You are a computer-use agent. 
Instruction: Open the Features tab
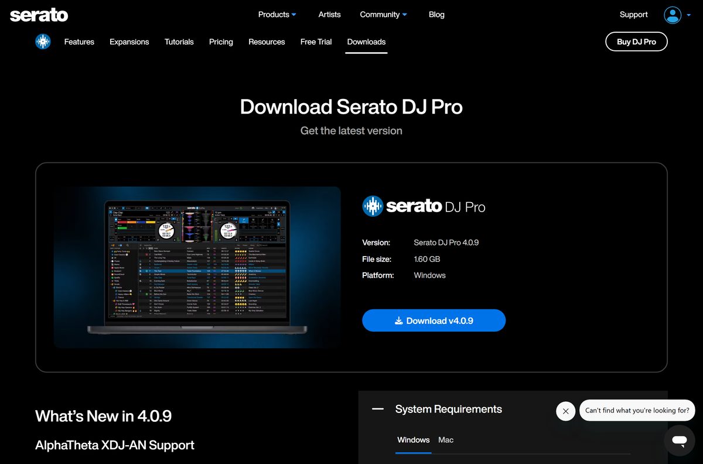pyautogui.click(x=79, y=42)
